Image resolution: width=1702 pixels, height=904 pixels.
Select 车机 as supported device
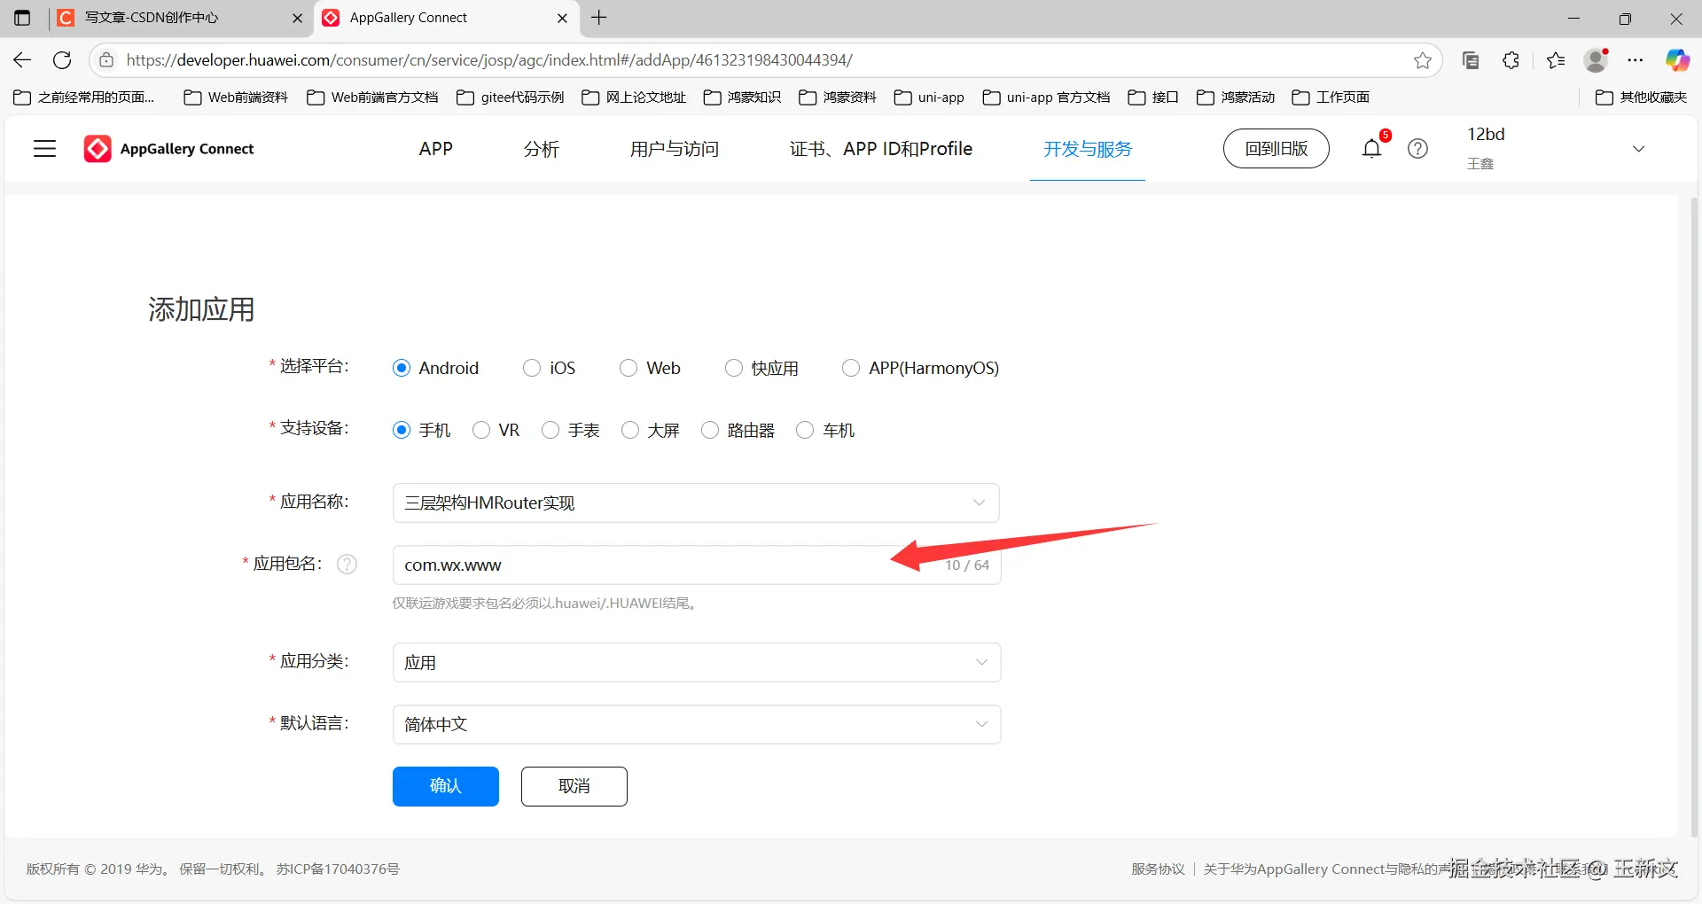click(x=805, y=430)
